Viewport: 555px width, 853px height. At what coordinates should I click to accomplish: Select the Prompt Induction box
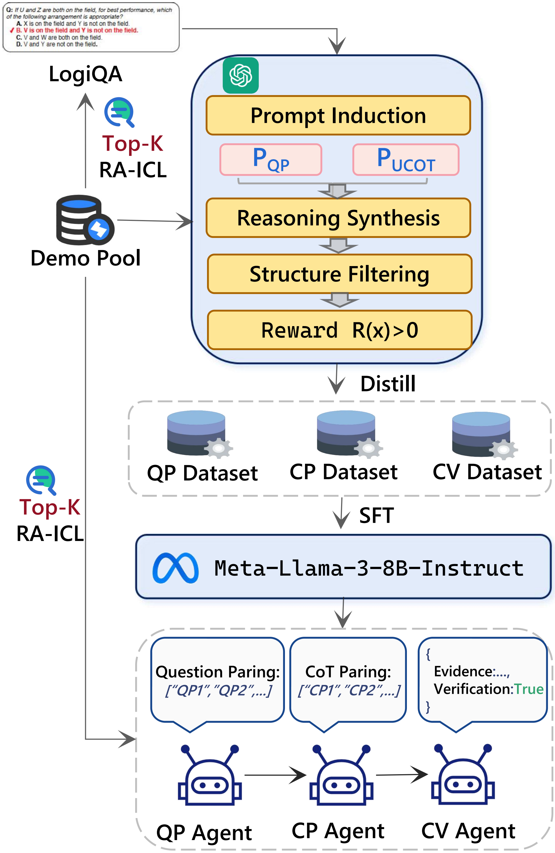click(x=338, y=115)
